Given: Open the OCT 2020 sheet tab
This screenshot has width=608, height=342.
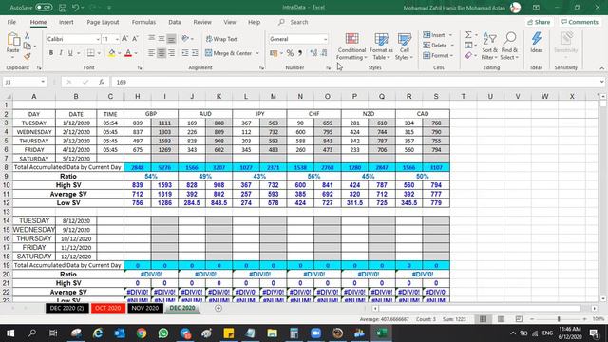Looking at the screenshot, I should coord(108,308).
